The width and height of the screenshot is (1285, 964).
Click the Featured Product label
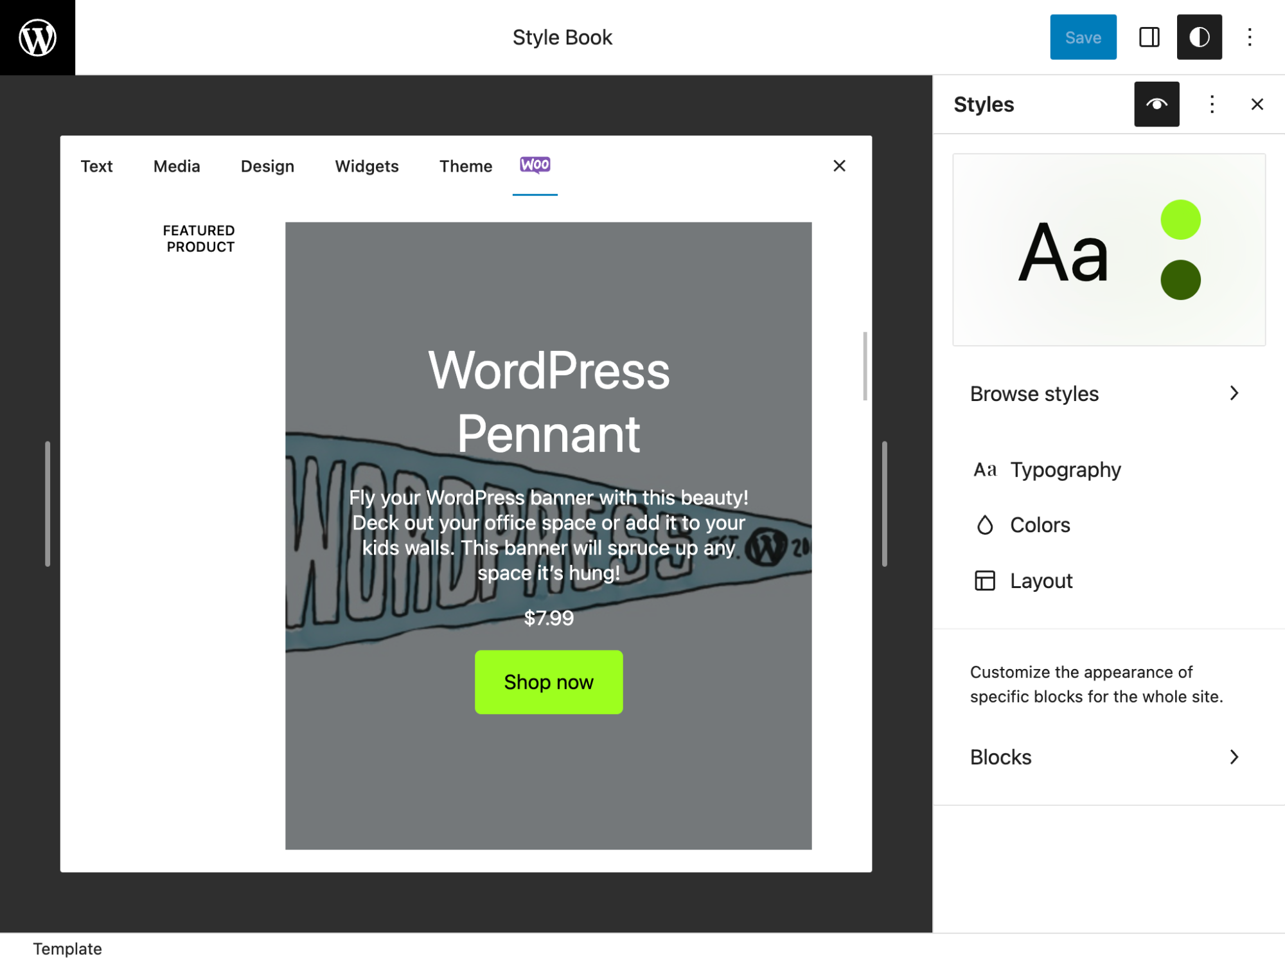[199, 238]
